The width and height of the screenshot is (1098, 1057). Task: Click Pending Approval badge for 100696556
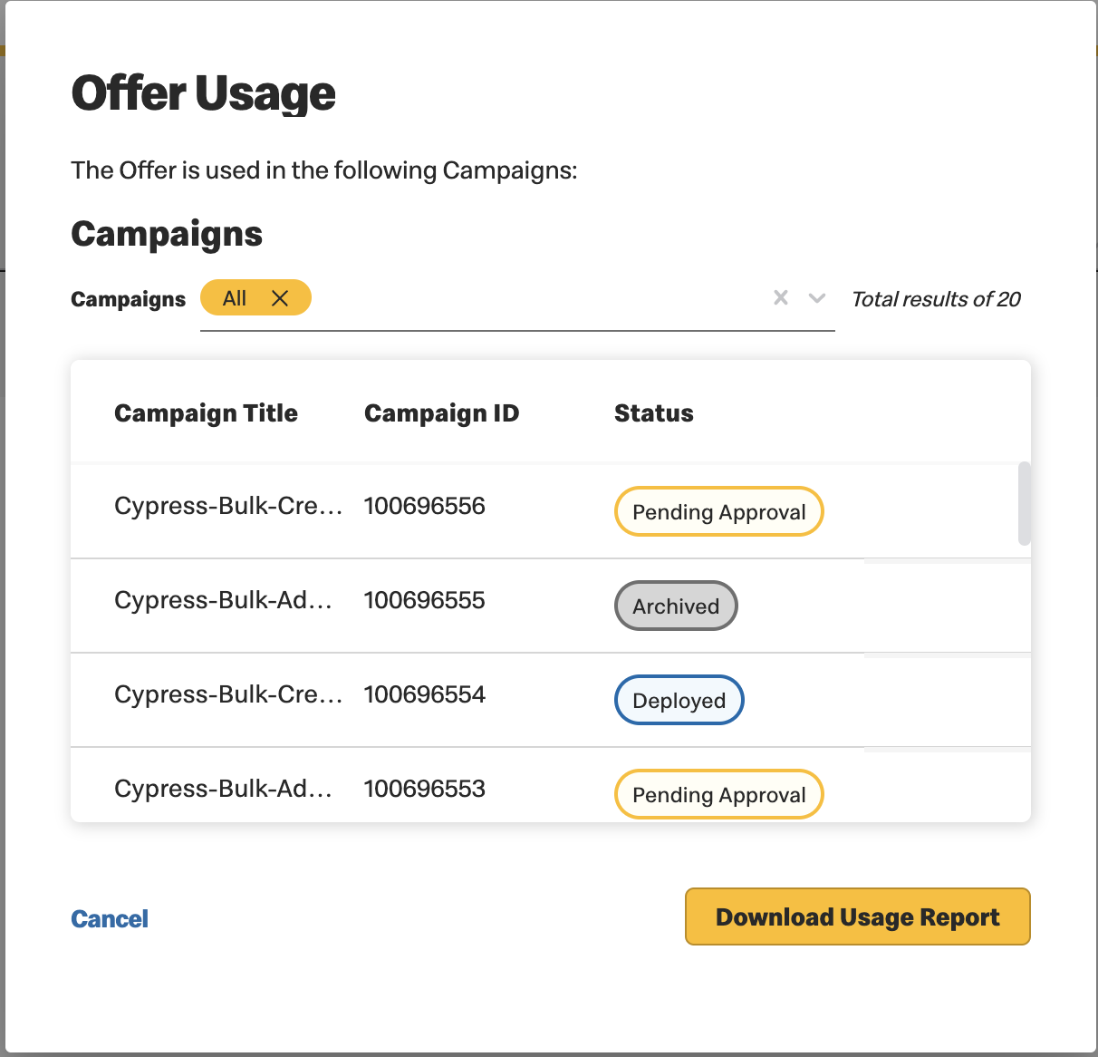point(718,511)
